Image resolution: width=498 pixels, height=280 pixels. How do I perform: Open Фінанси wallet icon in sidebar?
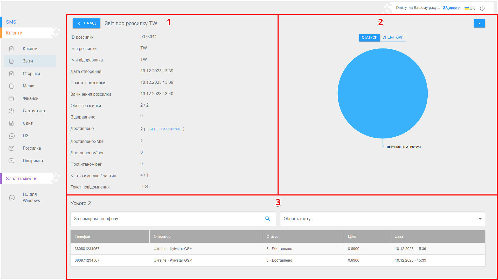11,99
